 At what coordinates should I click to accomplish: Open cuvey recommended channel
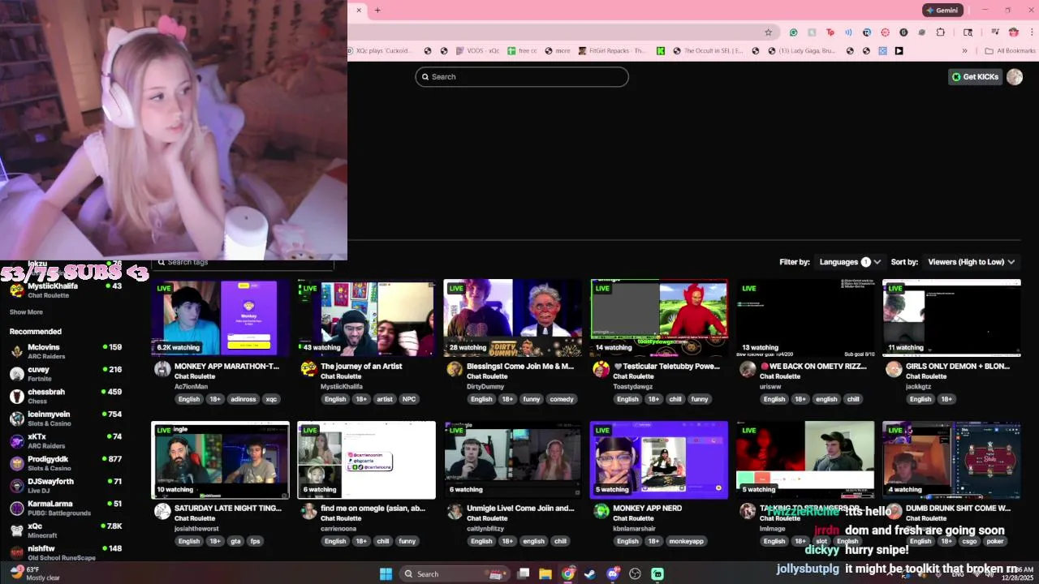tap(65, 373)
